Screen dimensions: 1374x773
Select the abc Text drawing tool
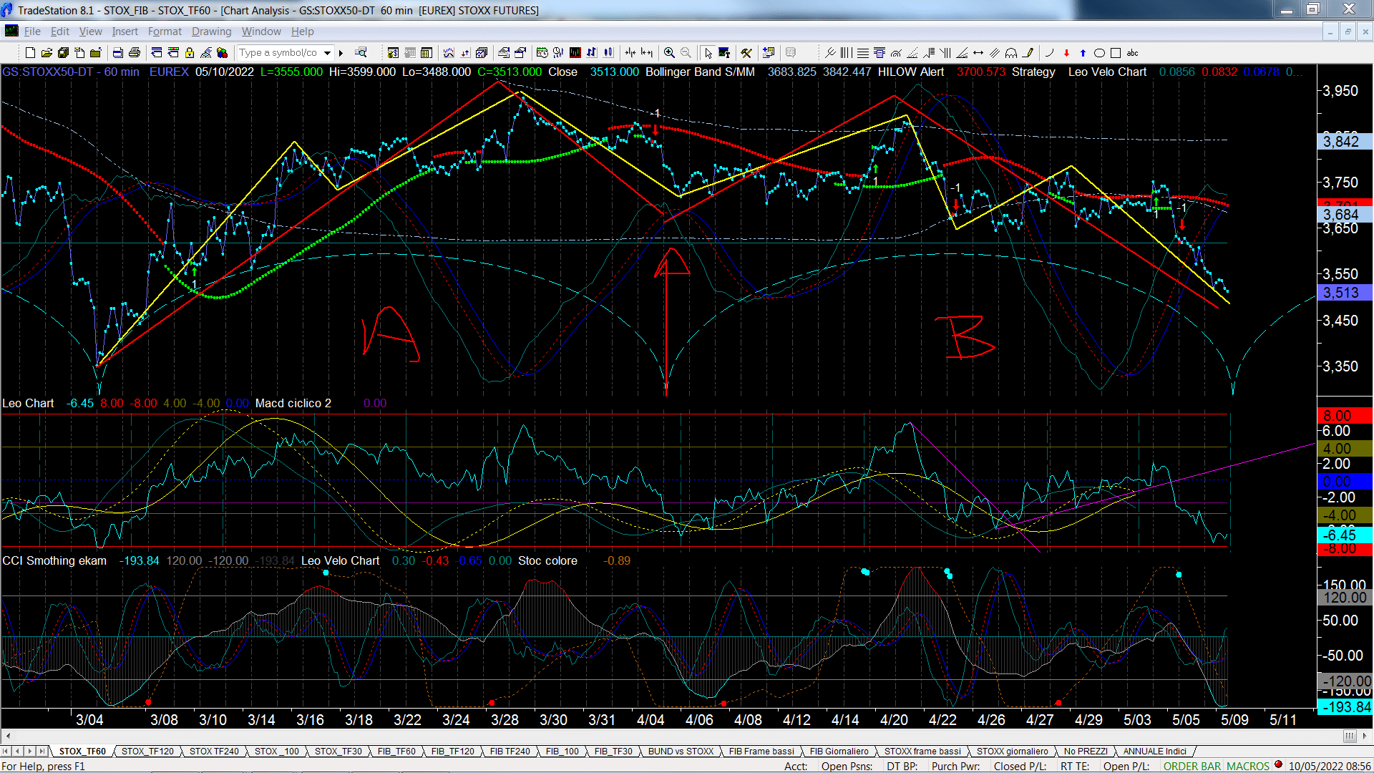[x=1132, y=52]
